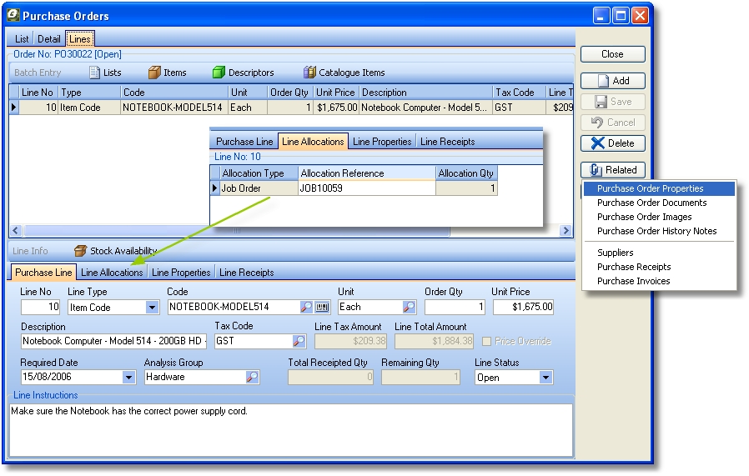Click in the Line Instructions text box
This screenshot has width=749, height=476.
292,429
